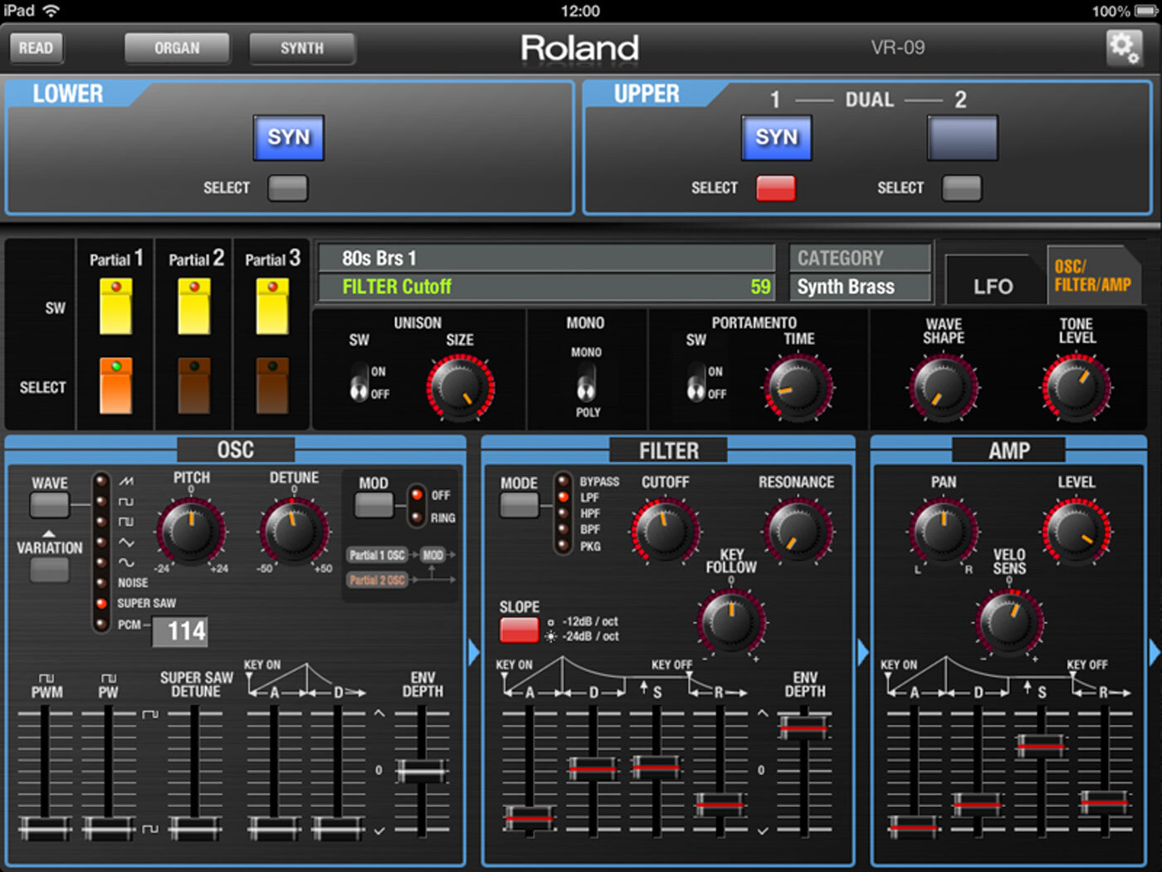Click the Filter Cutoff knob
This screenshot has height=872, width=1162.
[x=665, y=530]
